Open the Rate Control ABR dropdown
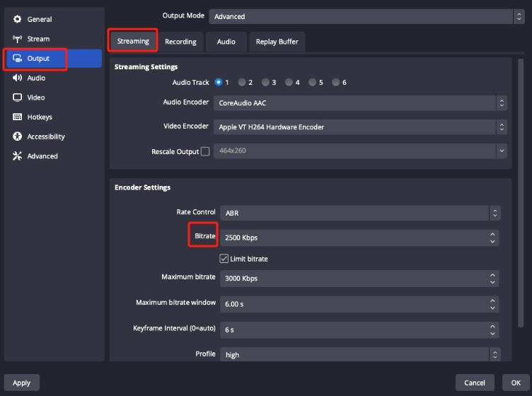This screenshot has height=396, width=532. click(360, 213)
